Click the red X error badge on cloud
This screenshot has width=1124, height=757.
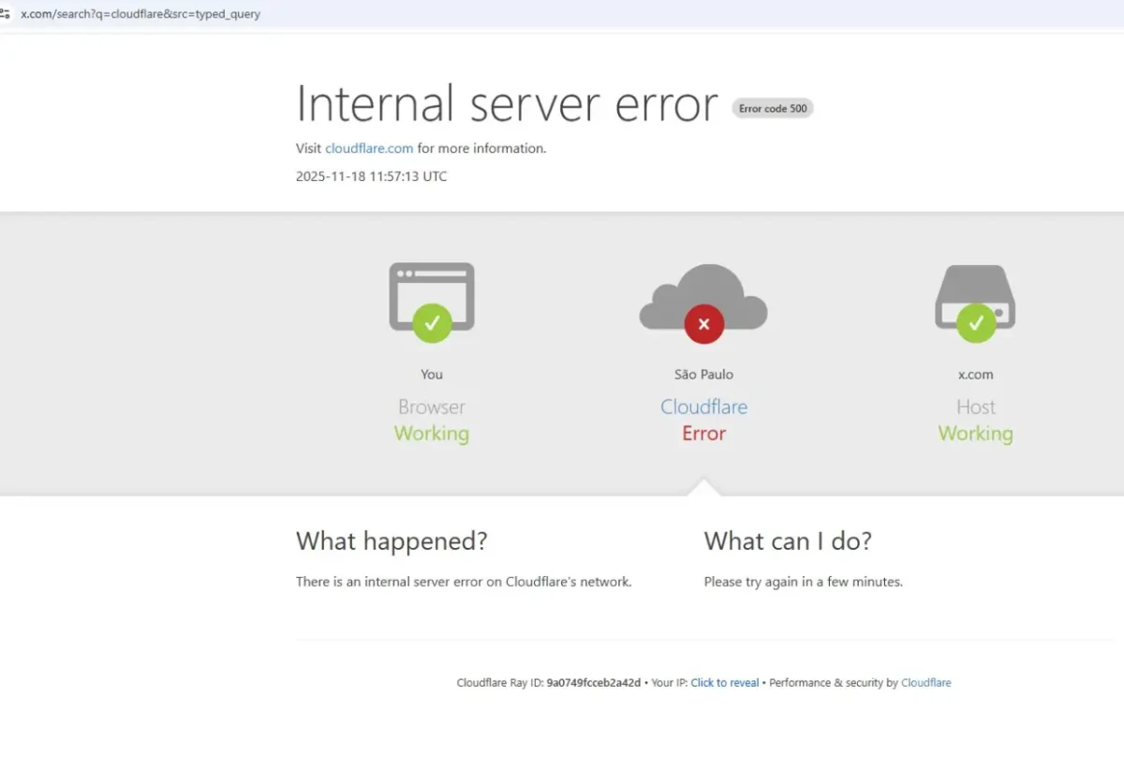click(703, 324)
